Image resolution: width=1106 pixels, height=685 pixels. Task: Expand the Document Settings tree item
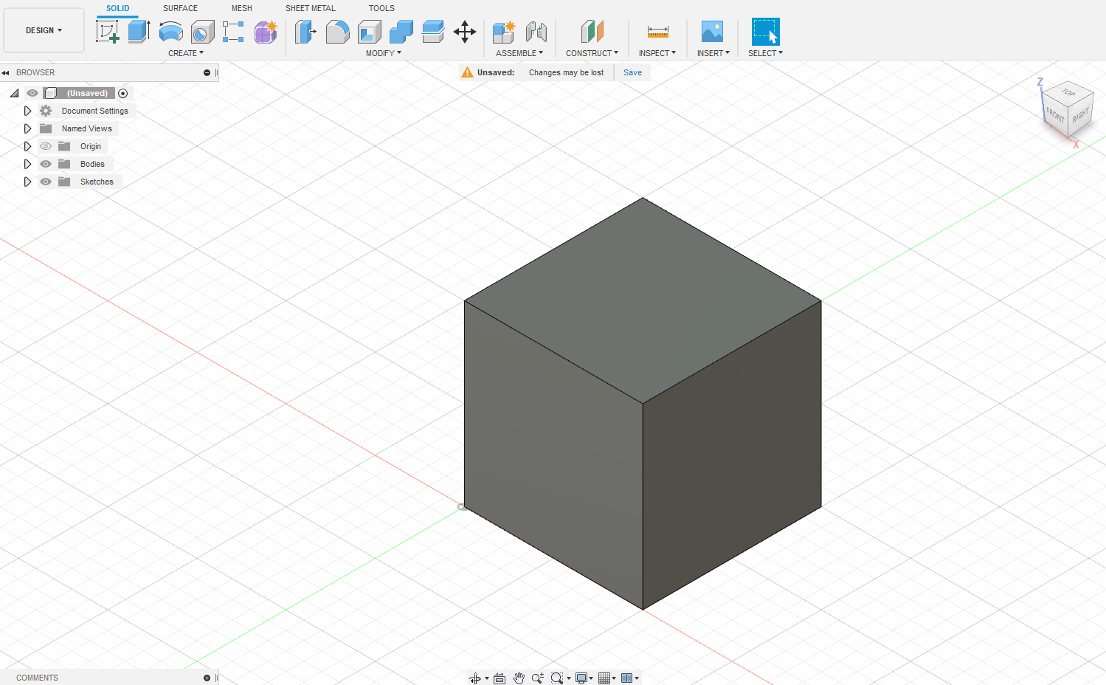(x=27, y=110)
